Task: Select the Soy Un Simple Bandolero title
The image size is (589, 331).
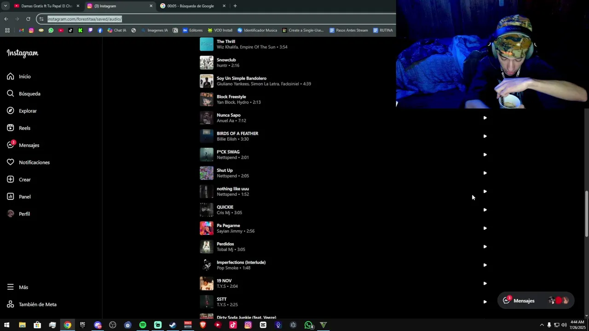Action: [242, 78]
